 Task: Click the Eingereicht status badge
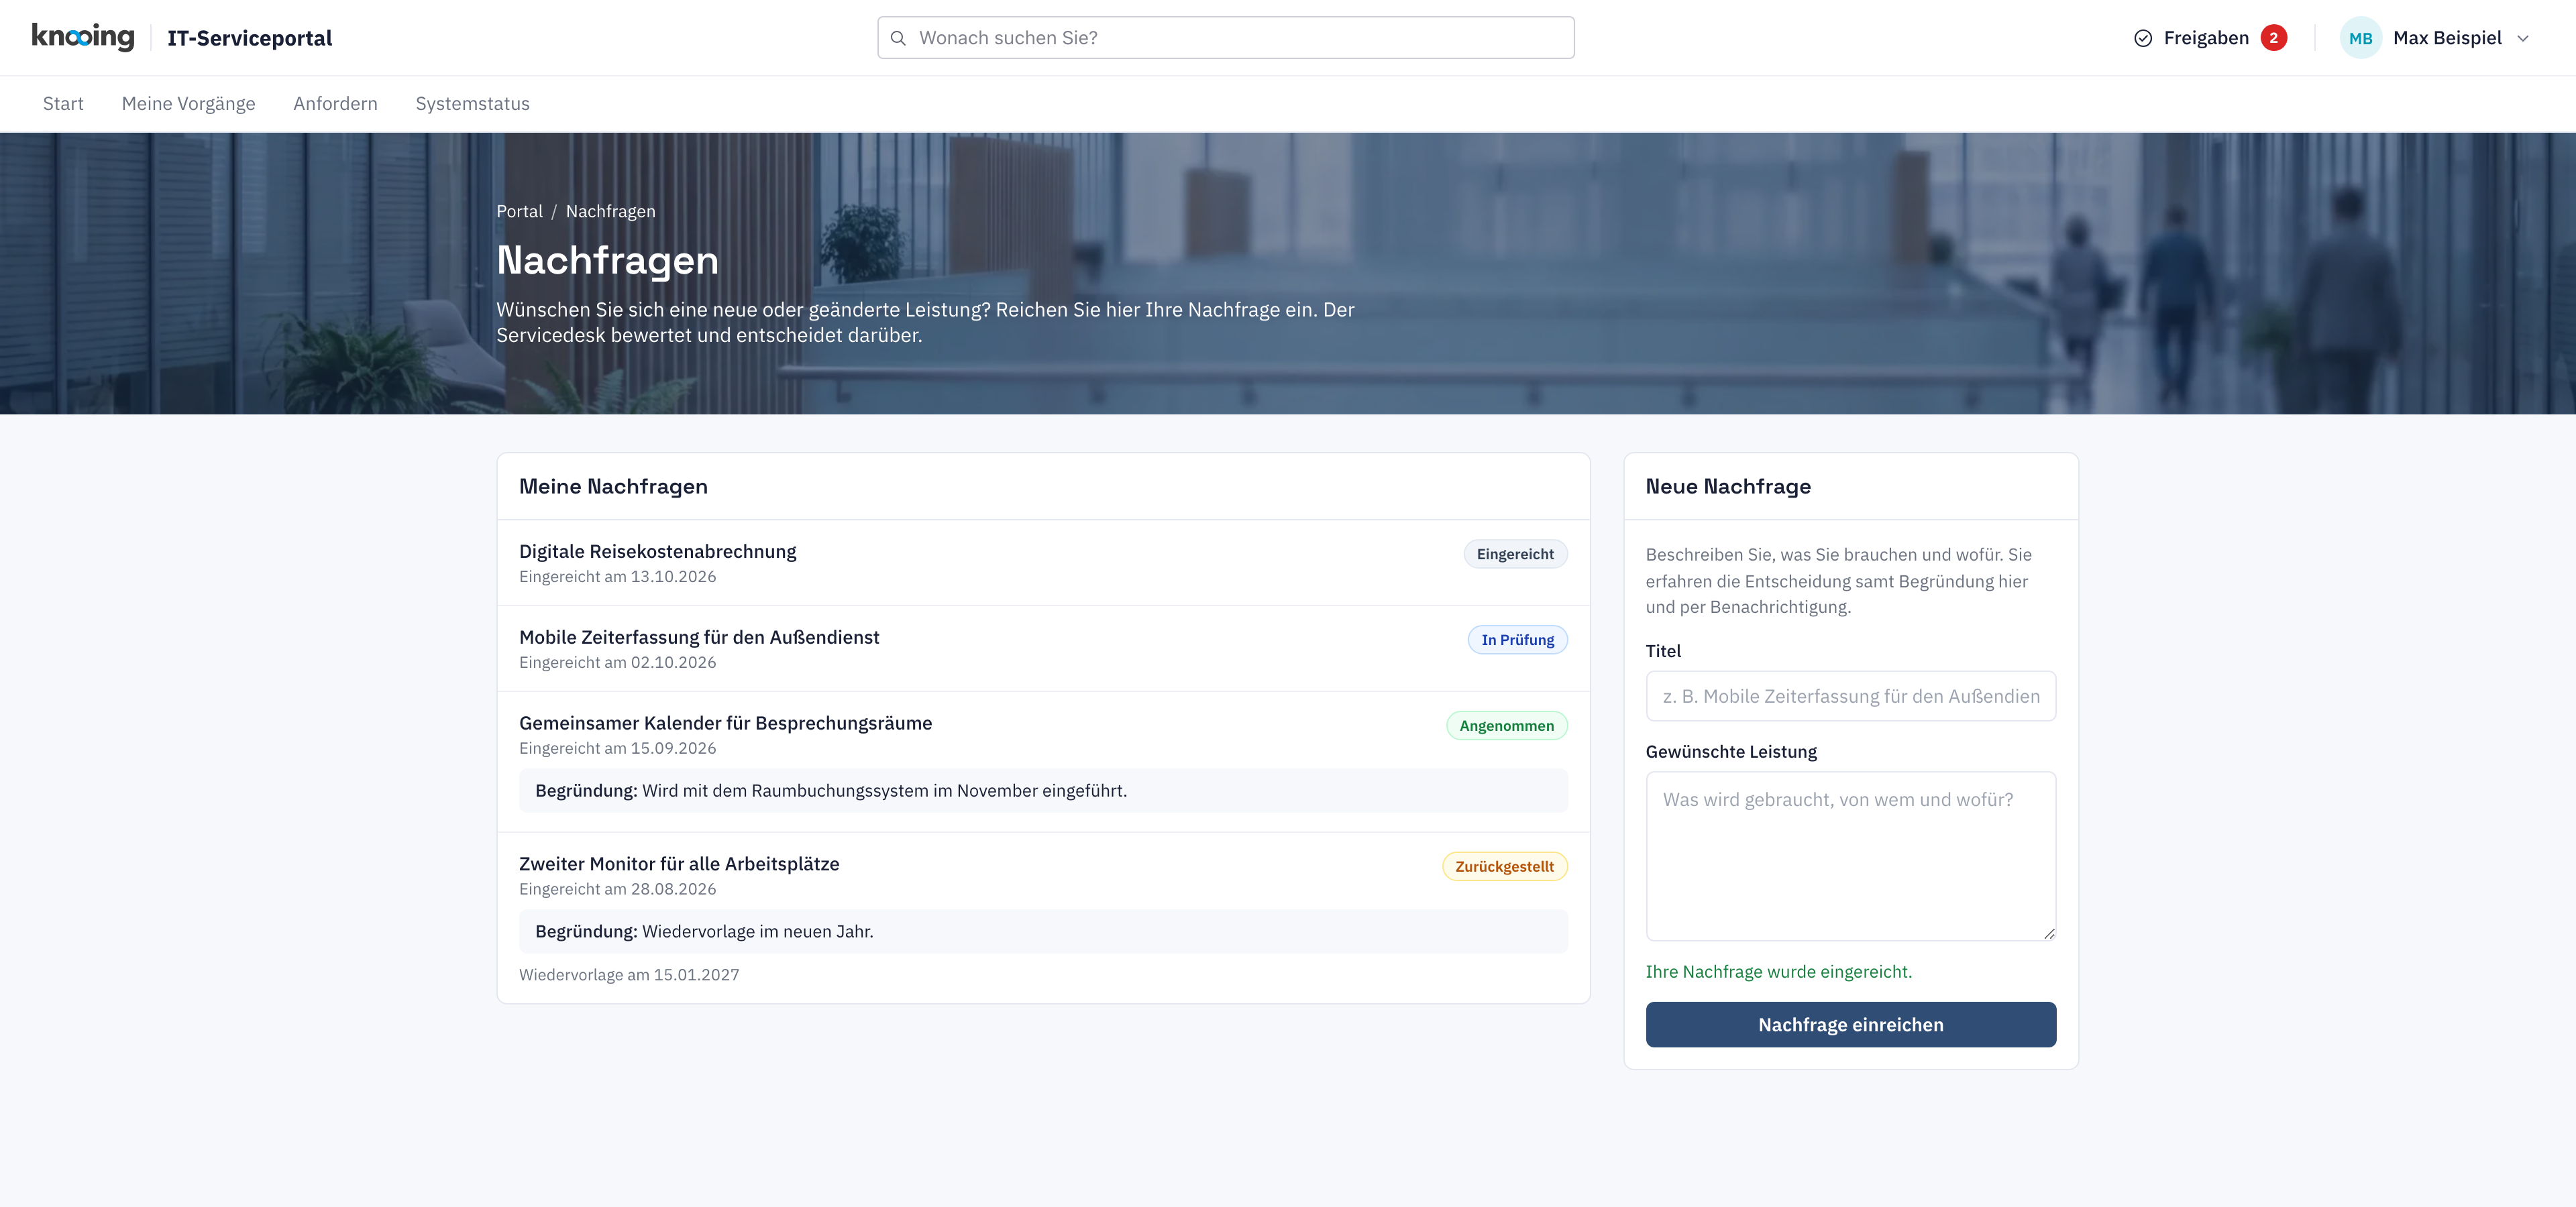pos(1515,555)
